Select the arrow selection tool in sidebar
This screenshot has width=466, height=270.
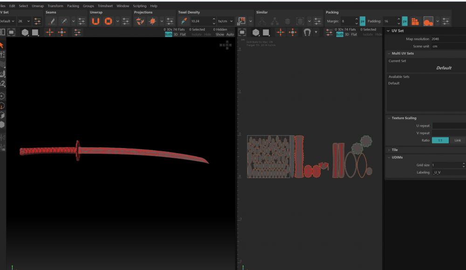tap(2, 45)
